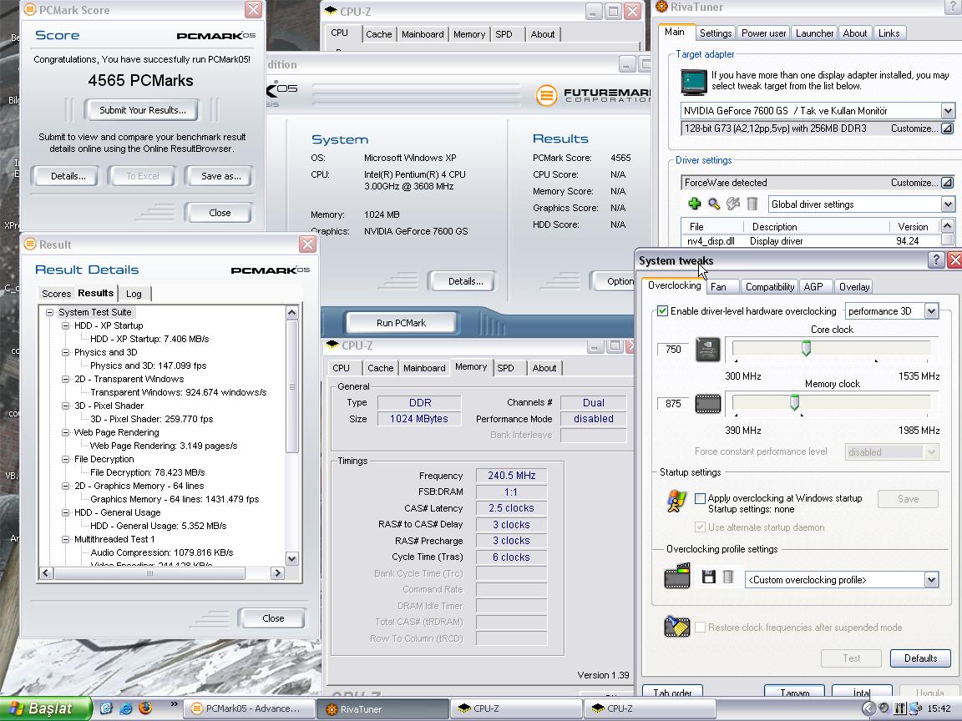
Task: Switch to the Compatibility tab
Action: tap(769, 287)
